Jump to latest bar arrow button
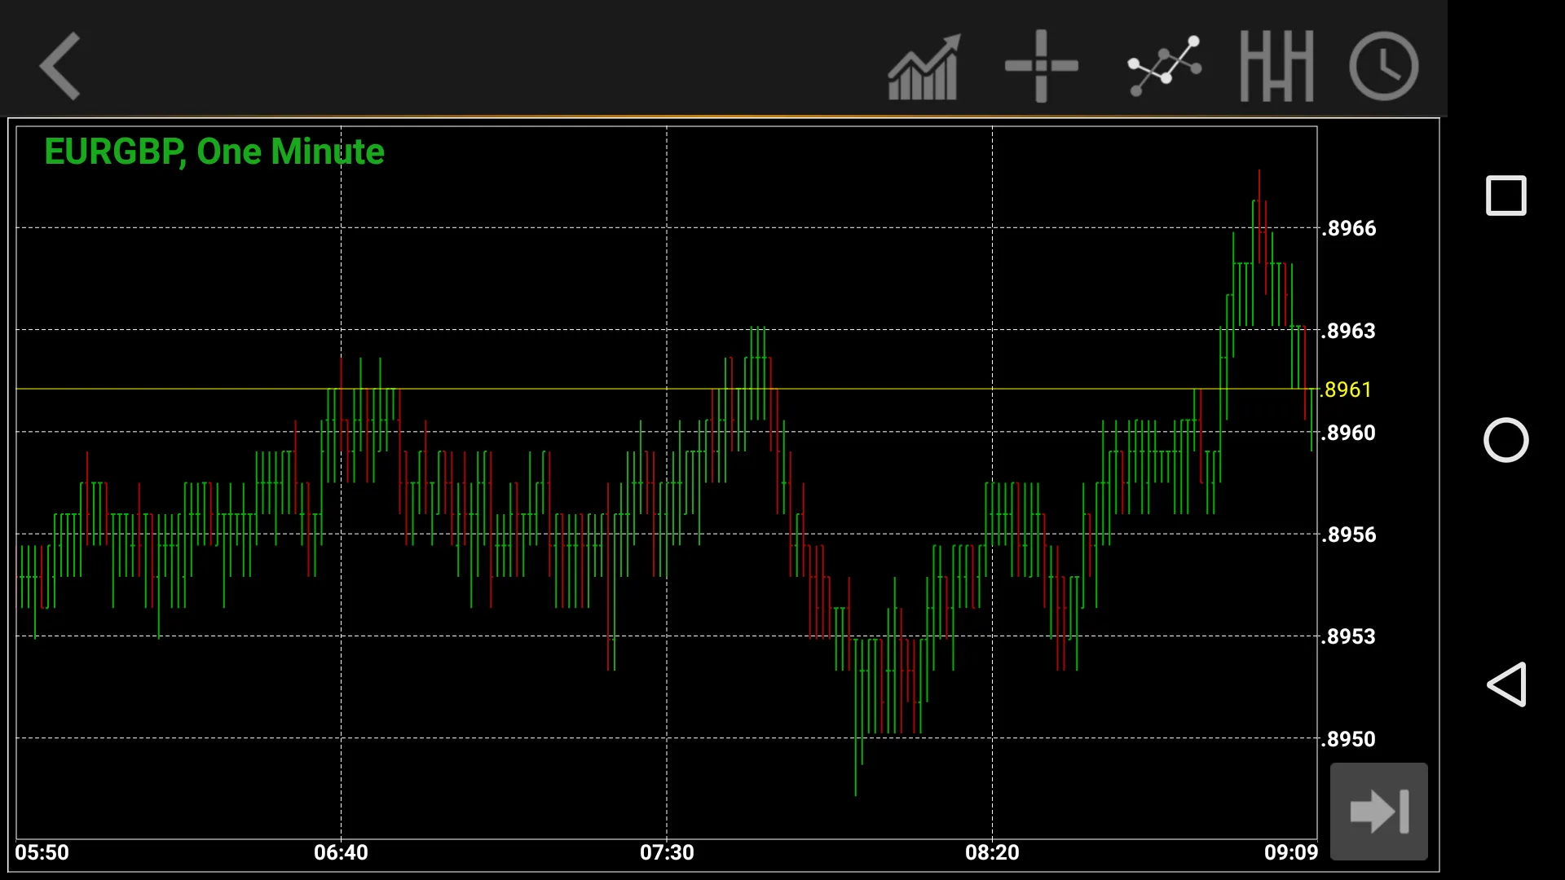The height and width of the screenshot is (880, 1565). [1379, 811]
